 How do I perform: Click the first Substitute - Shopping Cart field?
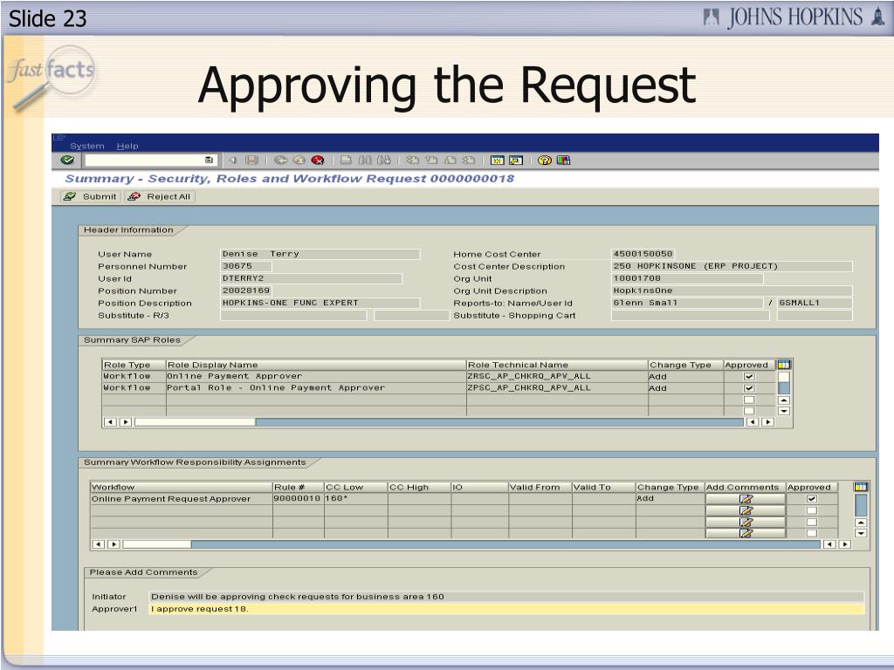click(x=690, y=316)
